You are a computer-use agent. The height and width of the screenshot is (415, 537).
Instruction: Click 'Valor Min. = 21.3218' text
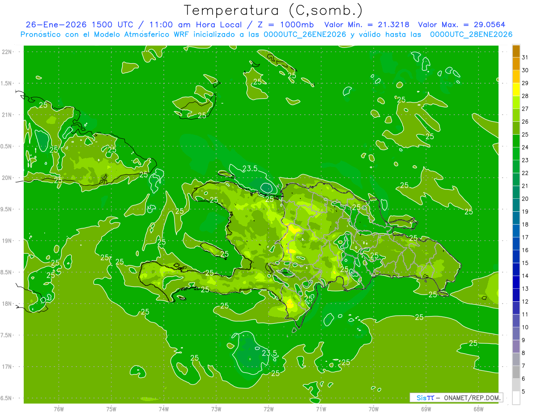click(367, 25)
